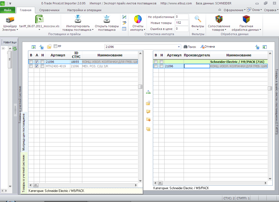Viewport: 279px width, 202px height.
Task: Click the Поиск search button
Action: click(190, 47)
